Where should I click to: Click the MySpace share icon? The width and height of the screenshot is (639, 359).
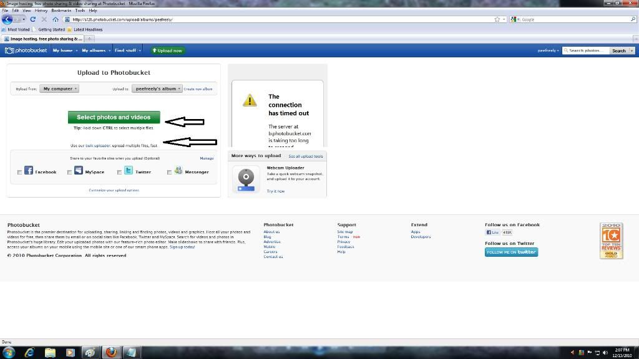(79, 170)
